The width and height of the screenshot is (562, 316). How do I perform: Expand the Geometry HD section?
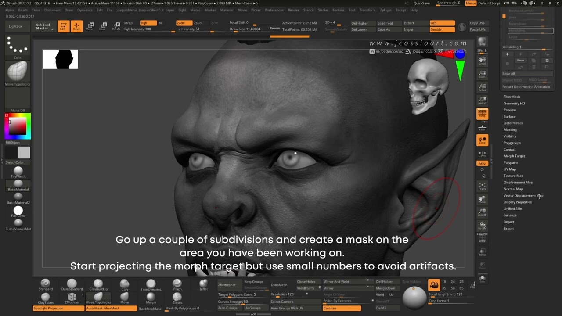click(x=514, y=103)
